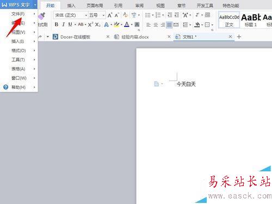
Task: Click the bullet list icon
Action: point(148,15)
